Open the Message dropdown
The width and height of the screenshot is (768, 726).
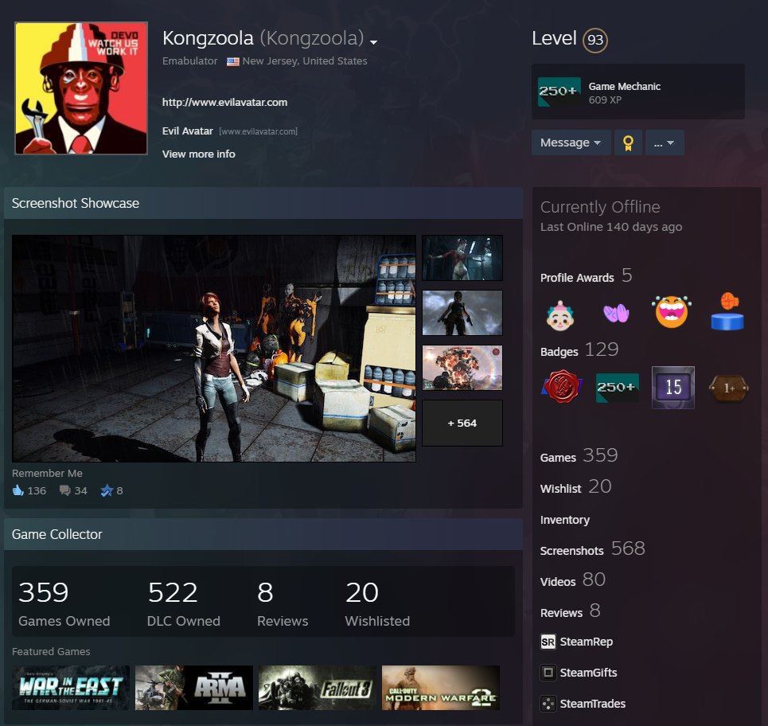571,143
